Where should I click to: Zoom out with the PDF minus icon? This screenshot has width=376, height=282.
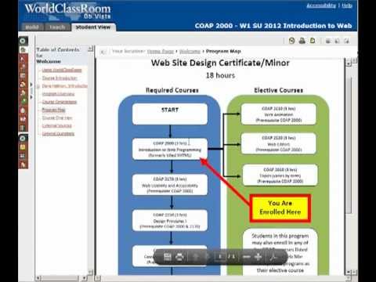coord(247,257)
